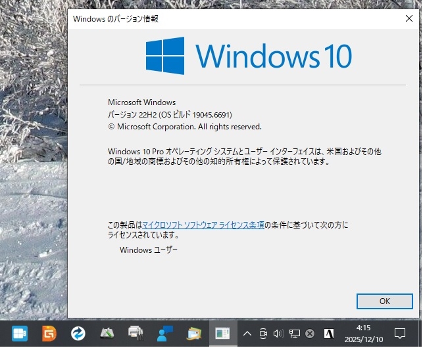Click the Windows ユーザー licensee text
423x348 pixels.
click(149, 250)
